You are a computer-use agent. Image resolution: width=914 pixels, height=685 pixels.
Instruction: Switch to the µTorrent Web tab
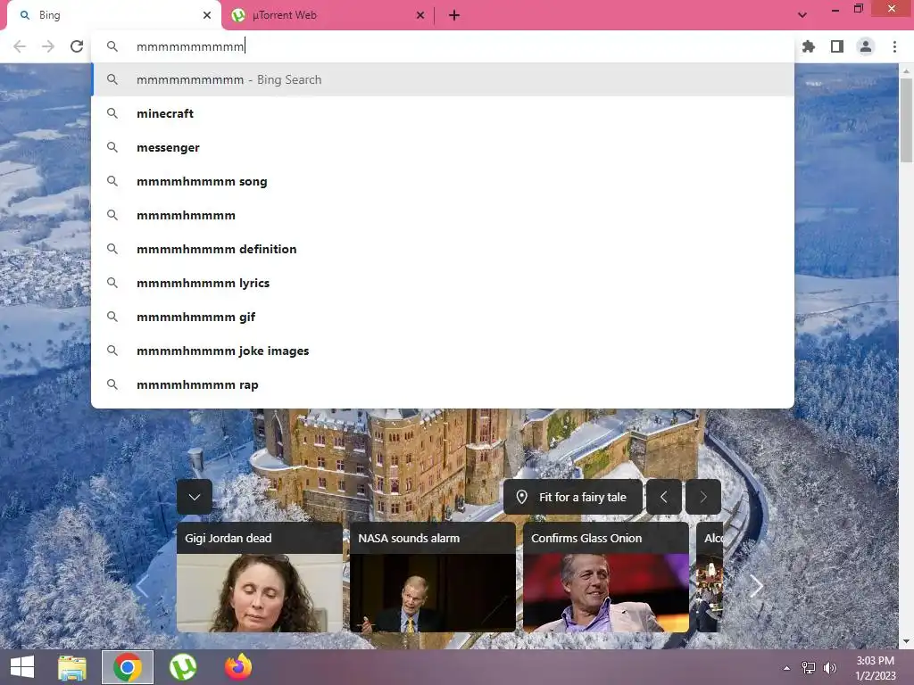point(327,16)
